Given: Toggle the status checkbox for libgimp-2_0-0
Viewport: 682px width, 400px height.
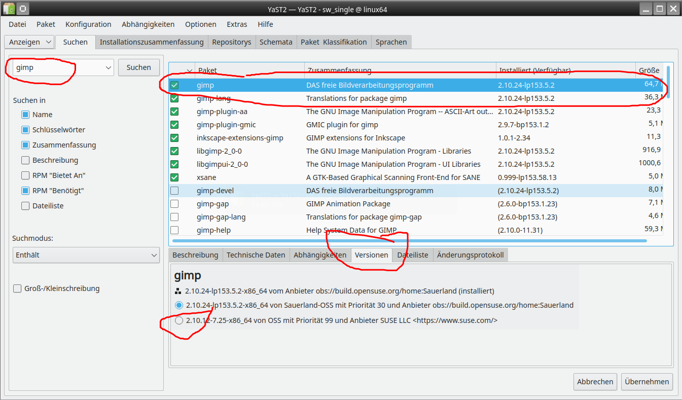Looking at the screenshot, I should (x=174, y=151).
